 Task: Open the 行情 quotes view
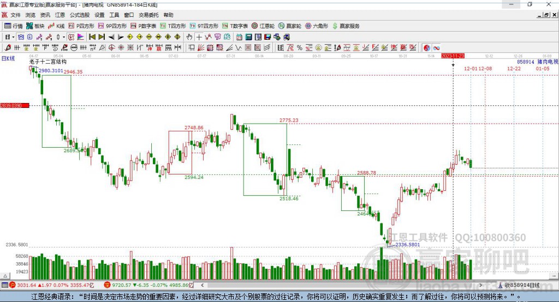click(x=14, y=26)
